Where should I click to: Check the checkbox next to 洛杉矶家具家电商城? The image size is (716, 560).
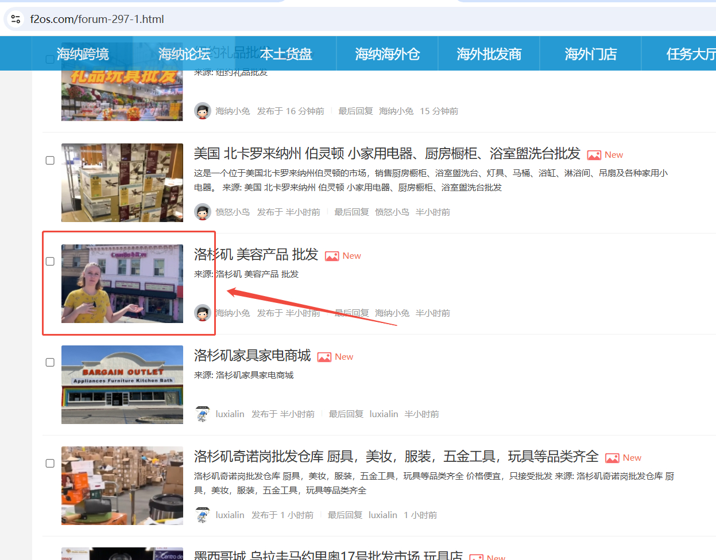coord(50,362)
